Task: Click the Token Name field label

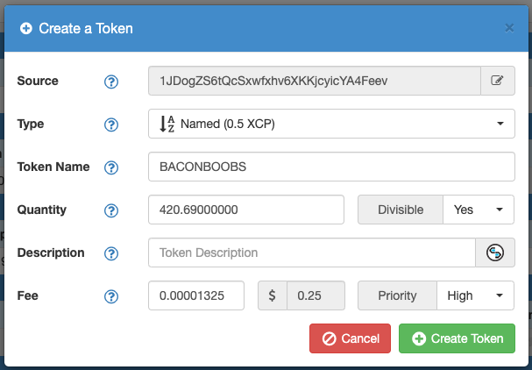Action: (53, 167)
